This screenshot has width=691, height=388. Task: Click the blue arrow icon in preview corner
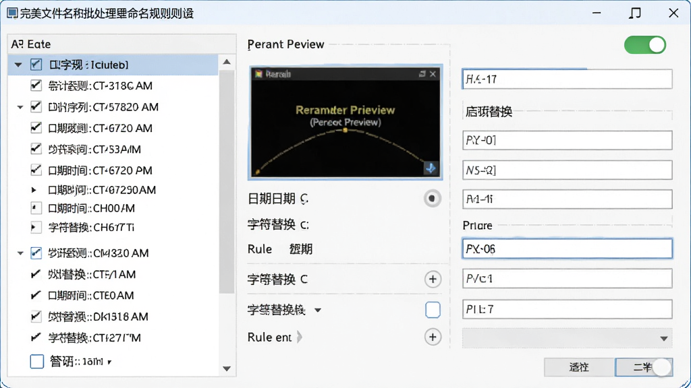tap(431, 168)
